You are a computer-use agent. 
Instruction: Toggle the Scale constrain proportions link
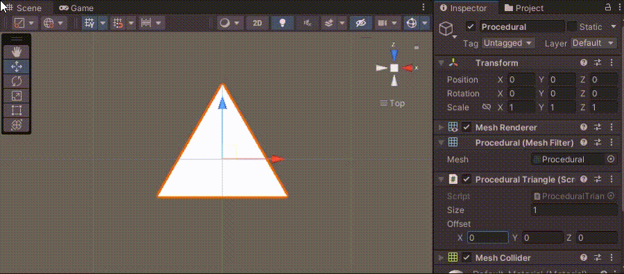click(x=486, y=107)
